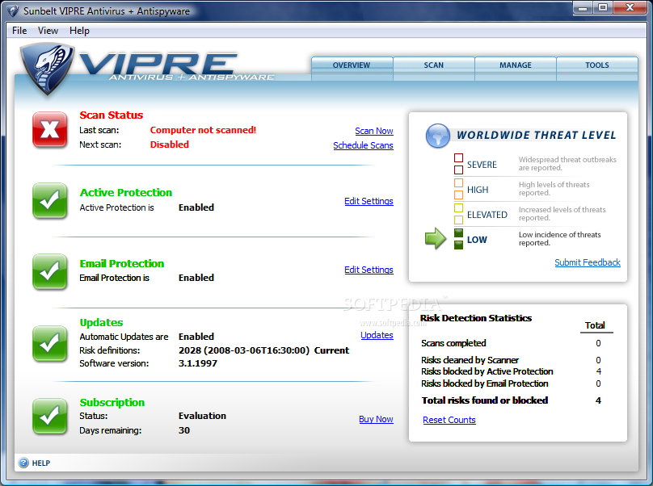Image resolution: width=653 pixels, height=486 pixels.
Task: Click the ELEVATED threat level label
Action: pos(487,215)
